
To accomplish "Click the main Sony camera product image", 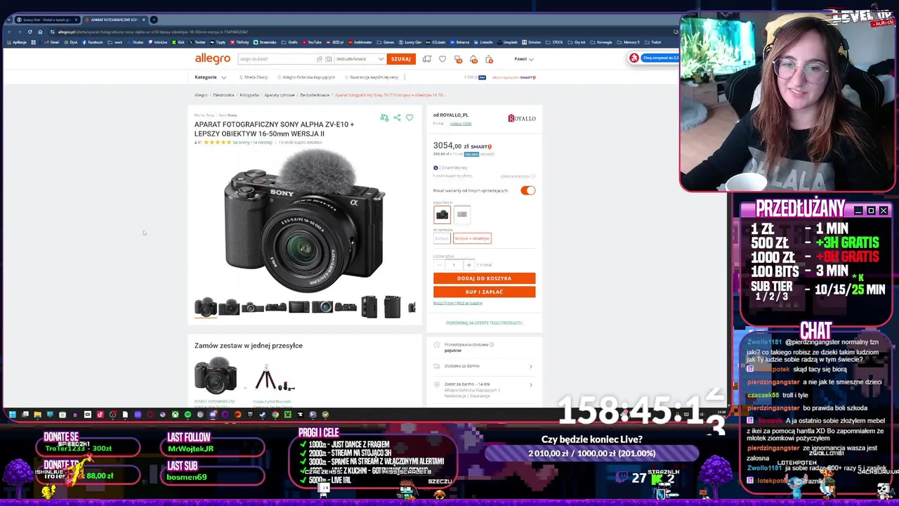I will click(x=305, y=221).
